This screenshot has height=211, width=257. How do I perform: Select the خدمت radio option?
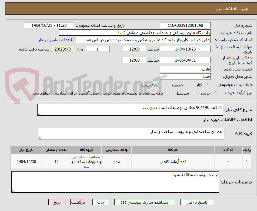188,84
